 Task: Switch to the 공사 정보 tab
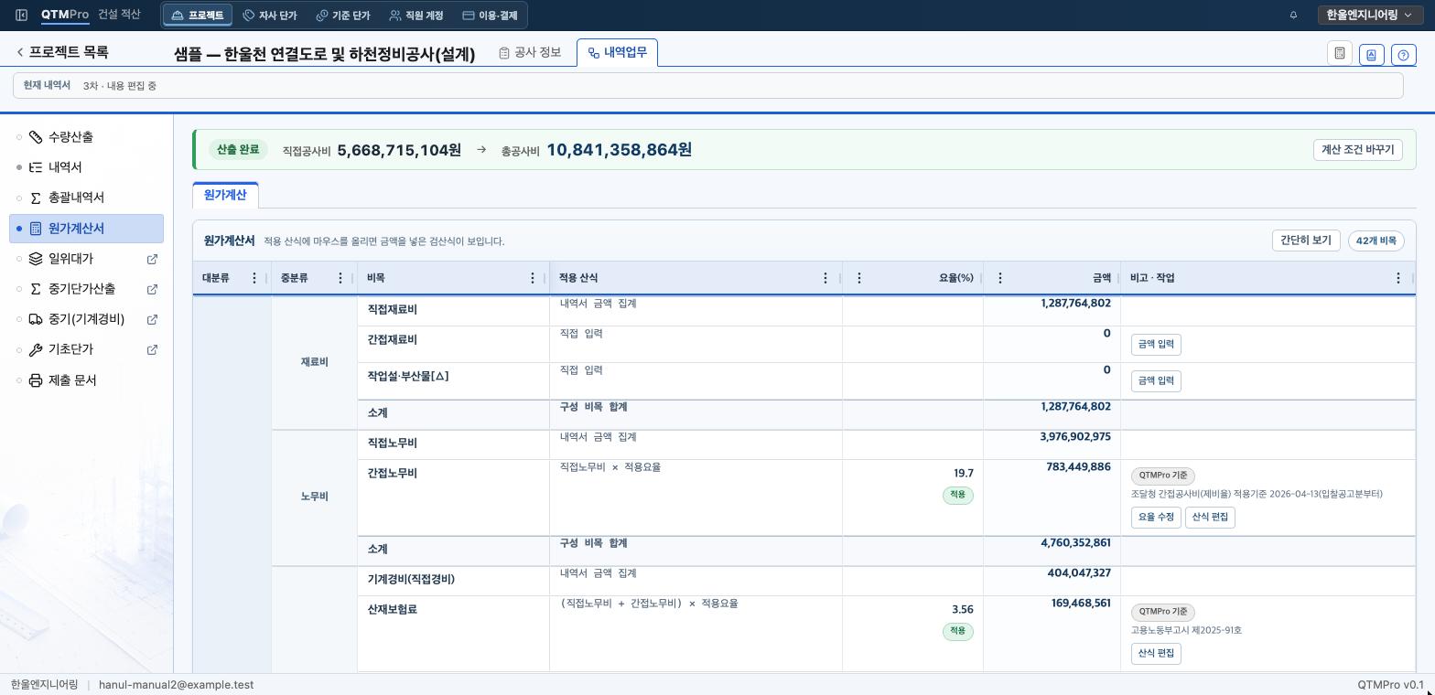tap(530, 53)
